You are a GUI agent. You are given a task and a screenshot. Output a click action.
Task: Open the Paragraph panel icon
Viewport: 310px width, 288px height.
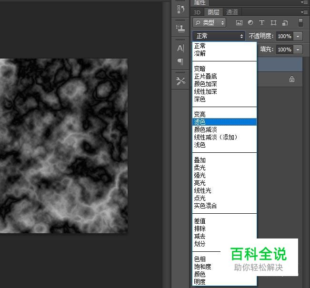(180, 61)
